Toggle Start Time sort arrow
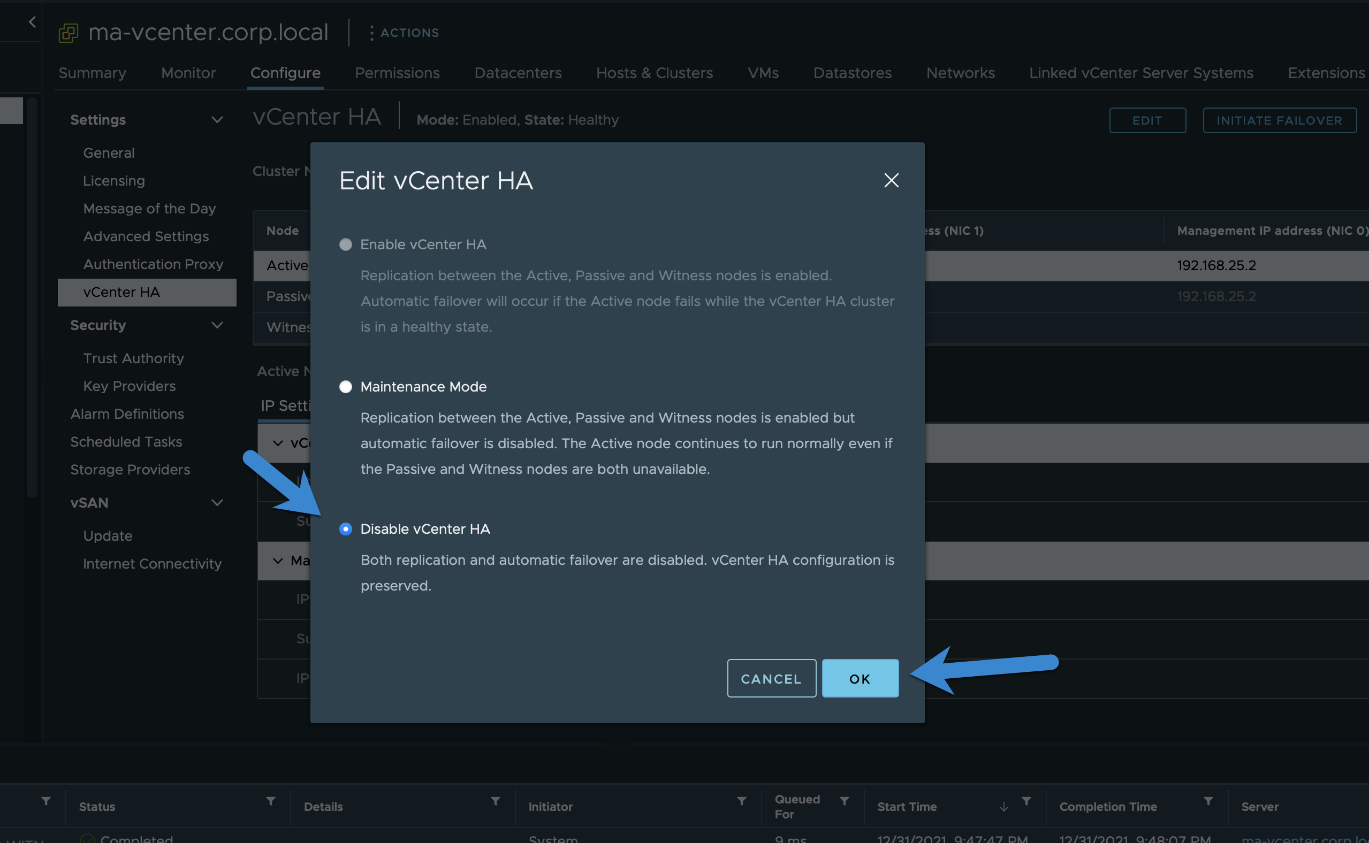The width and height of the screenshot is (1369, 843). pos(1003,807)
